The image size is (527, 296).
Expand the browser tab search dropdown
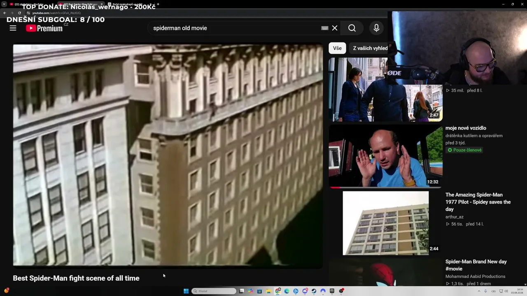tap(4, 4)
